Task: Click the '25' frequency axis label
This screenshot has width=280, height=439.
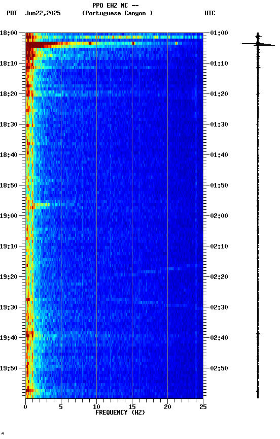Action: pos(203,407)
